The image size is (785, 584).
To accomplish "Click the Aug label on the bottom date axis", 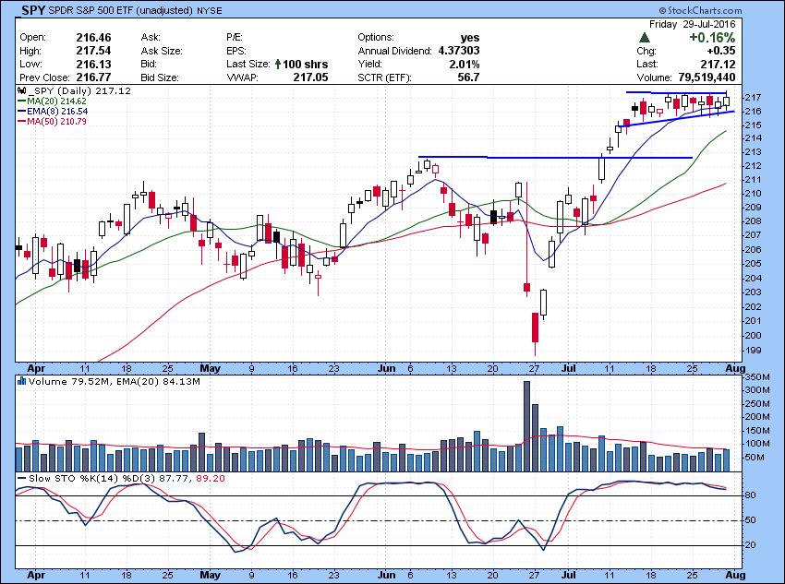I will [x=735, y=575].
